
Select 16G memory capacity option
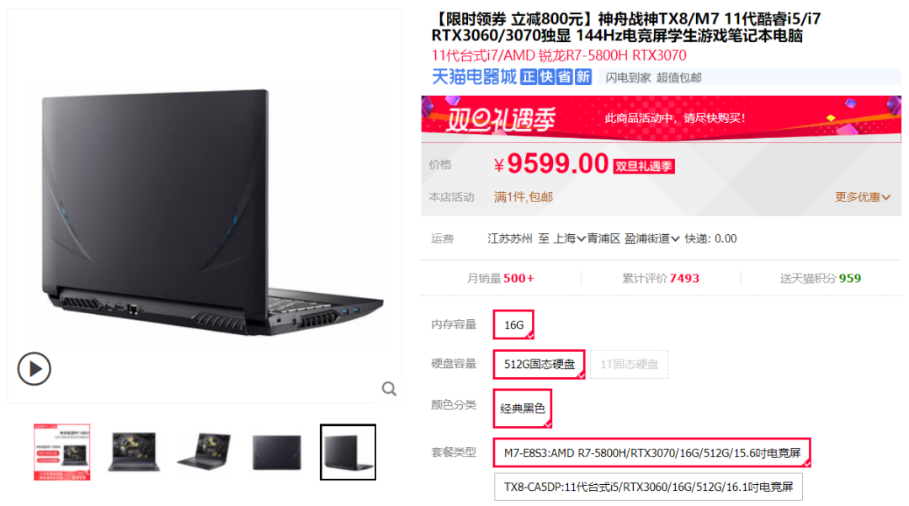(513, 325)
